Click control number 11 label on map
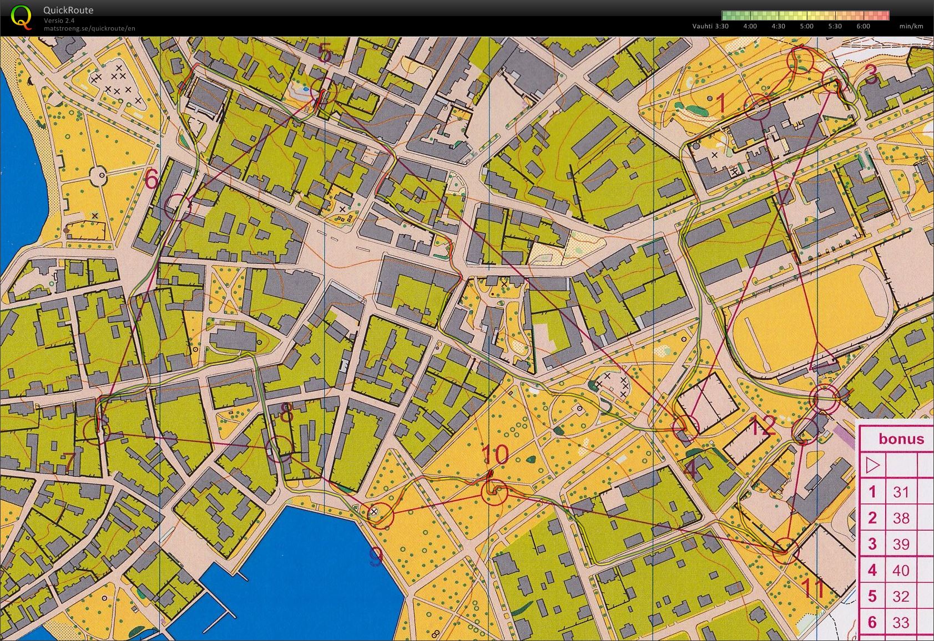The image size is (934, 641). click(x=814, y=589)
